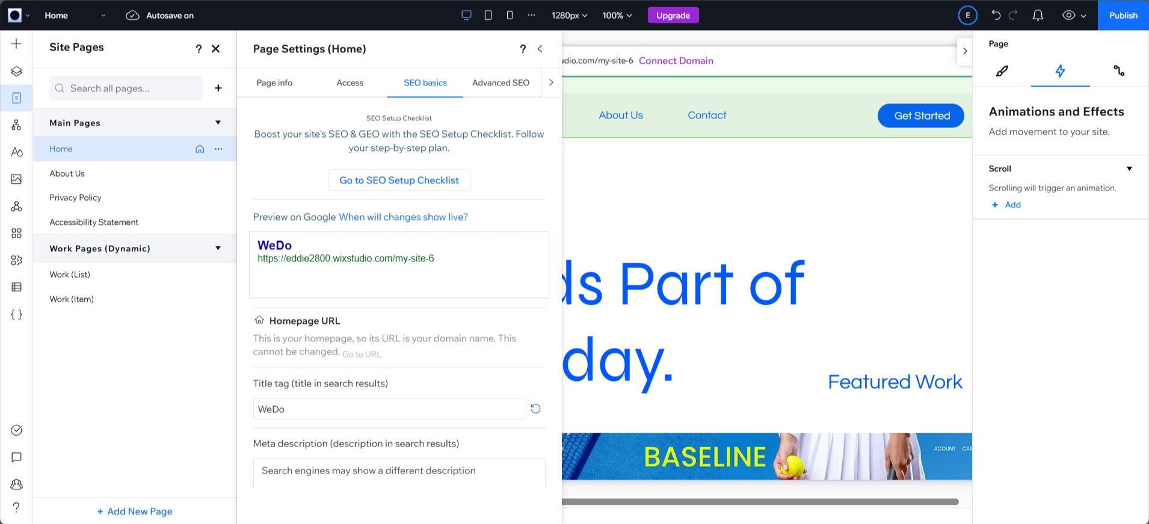Image resolution: width=1149 pixels, height=524 pixels.
Task: Select the Work (List) page
Action: coord(135,275)
